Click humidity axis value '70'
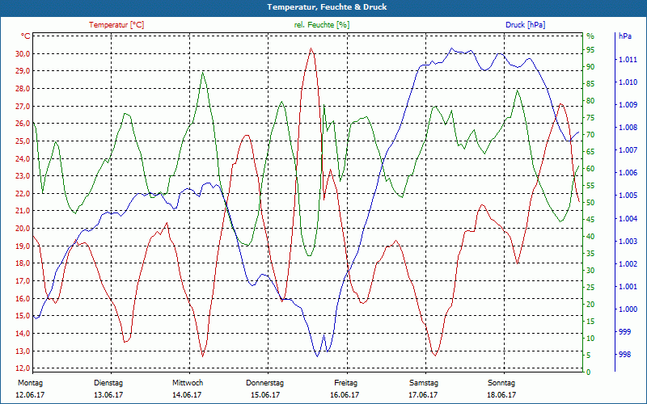 590,135
